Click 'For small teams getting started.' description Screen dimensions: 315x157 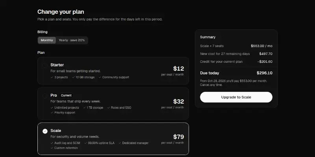point(75,71)
